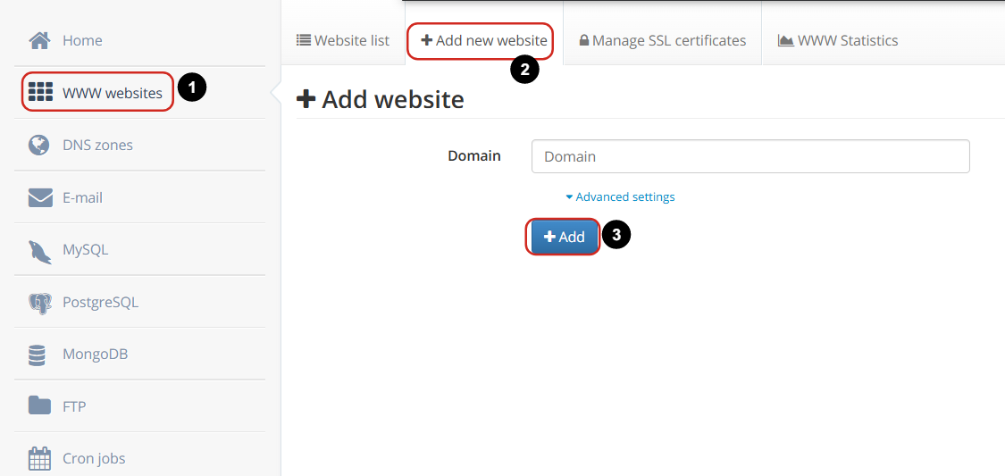The height and width of the screenshot is (476, 1005).
Task: Click the DNS zones globe icon
Action: [39, 145]
